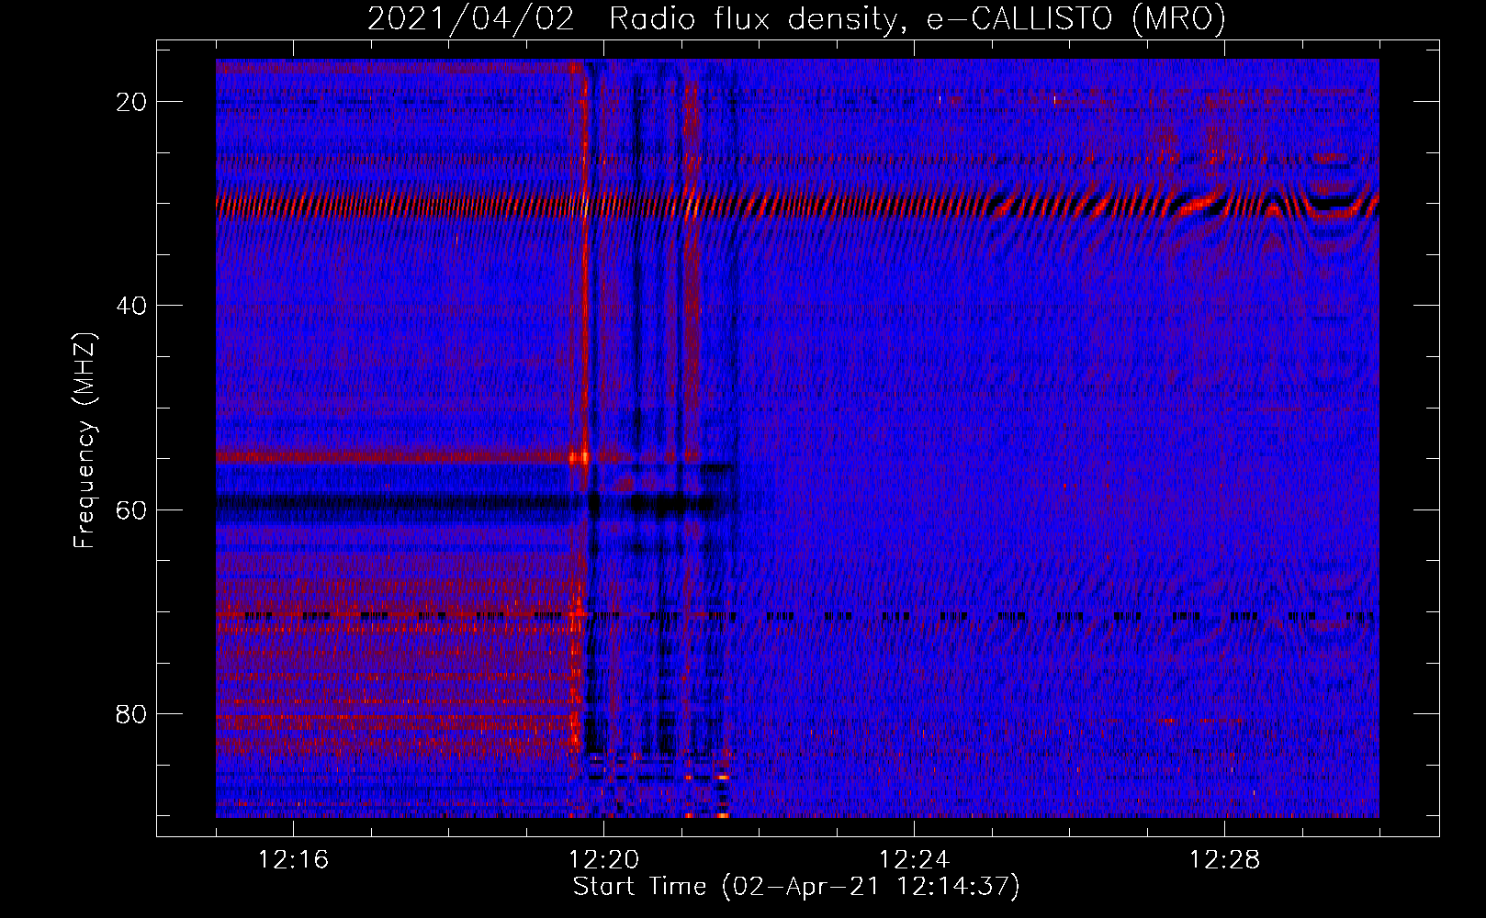Click the 80 MHz frequency tick label

tap(131, 713)
